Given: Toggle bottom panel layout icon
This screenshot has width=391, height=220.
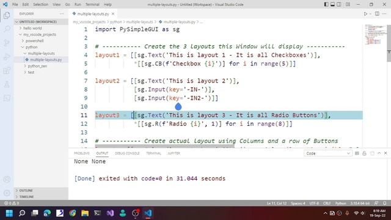Looking at the screenshot, I should (332, 4).
